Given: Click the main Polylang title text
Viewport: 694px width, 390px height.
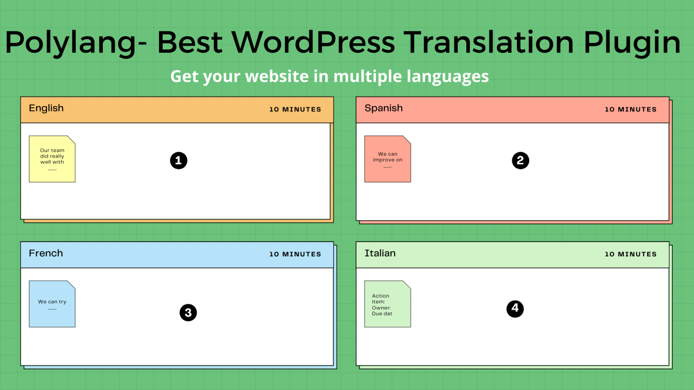Looking at the screenshot, I should click(342, 42).
